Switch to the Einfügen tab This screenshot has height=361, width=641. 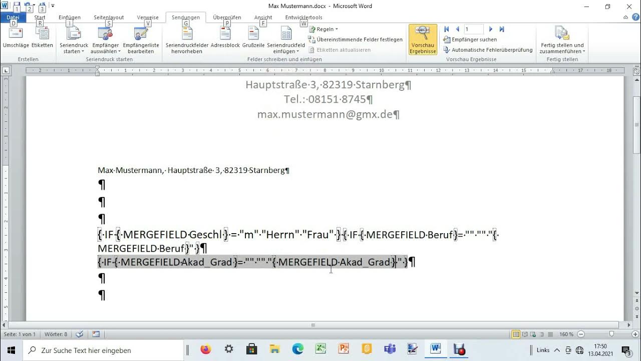coord(70,18)
